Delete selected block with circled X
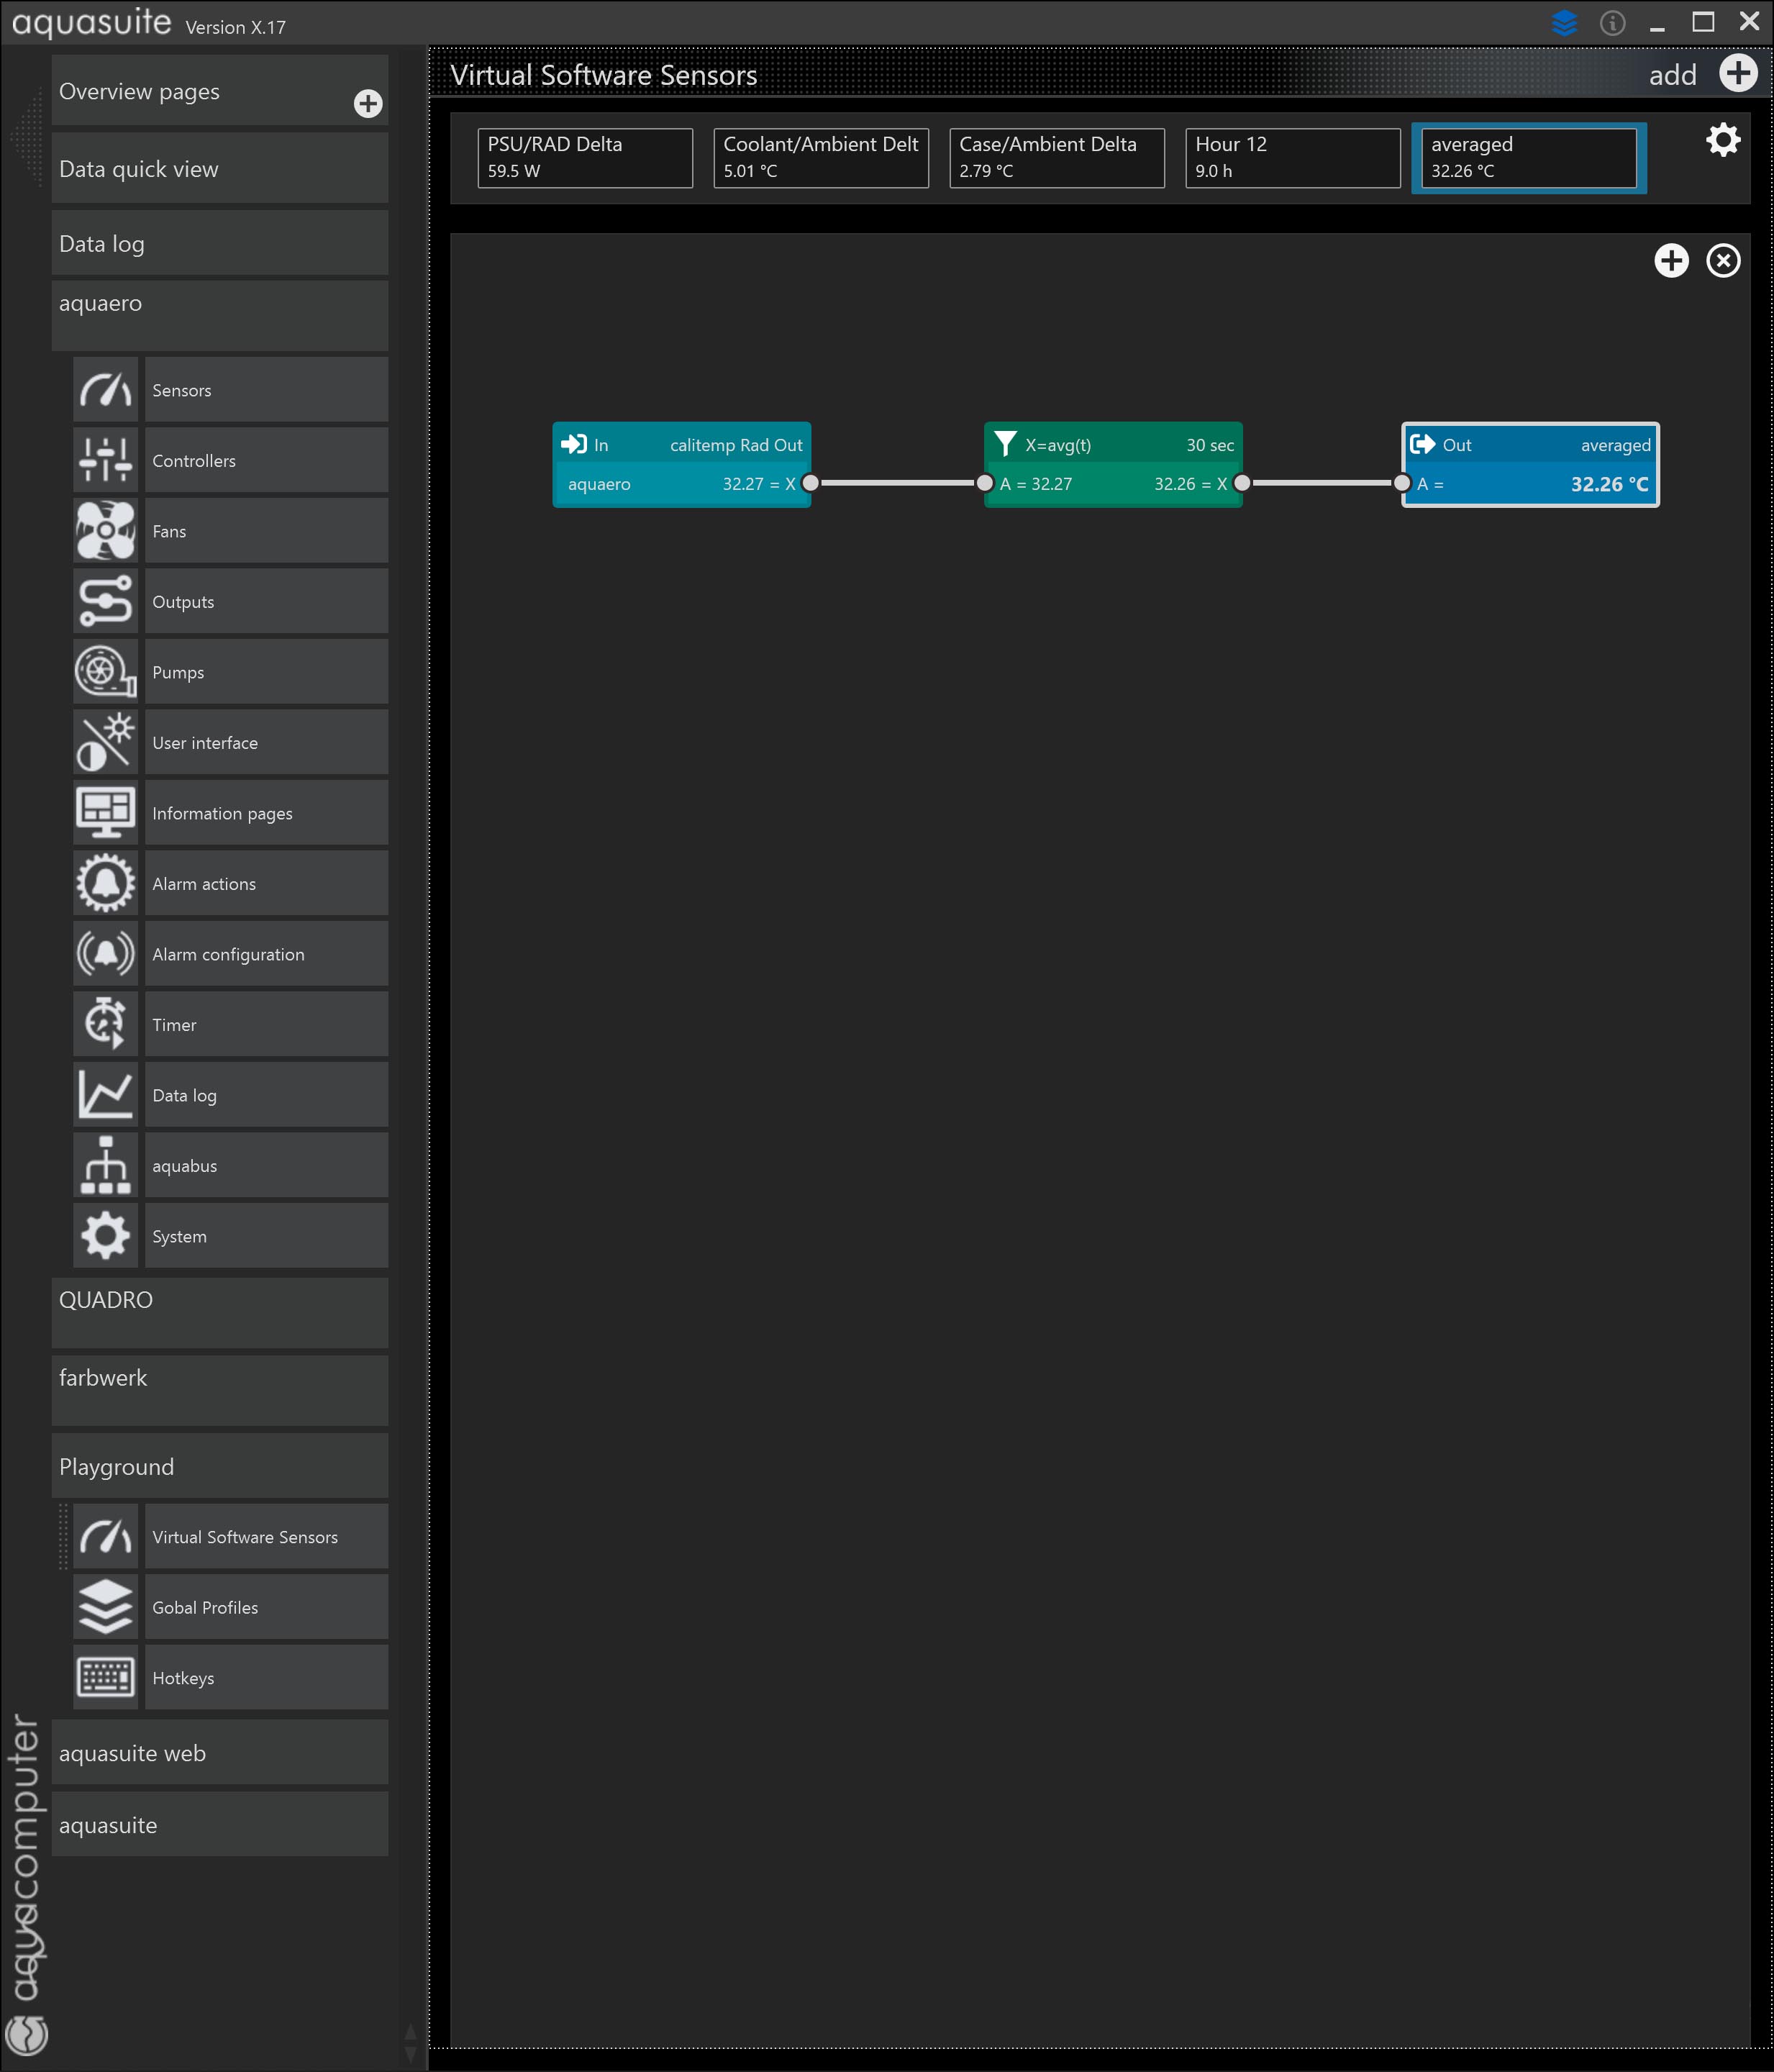The height and width of the screenshot is (2072, 1774). (x=1723, y=261)
